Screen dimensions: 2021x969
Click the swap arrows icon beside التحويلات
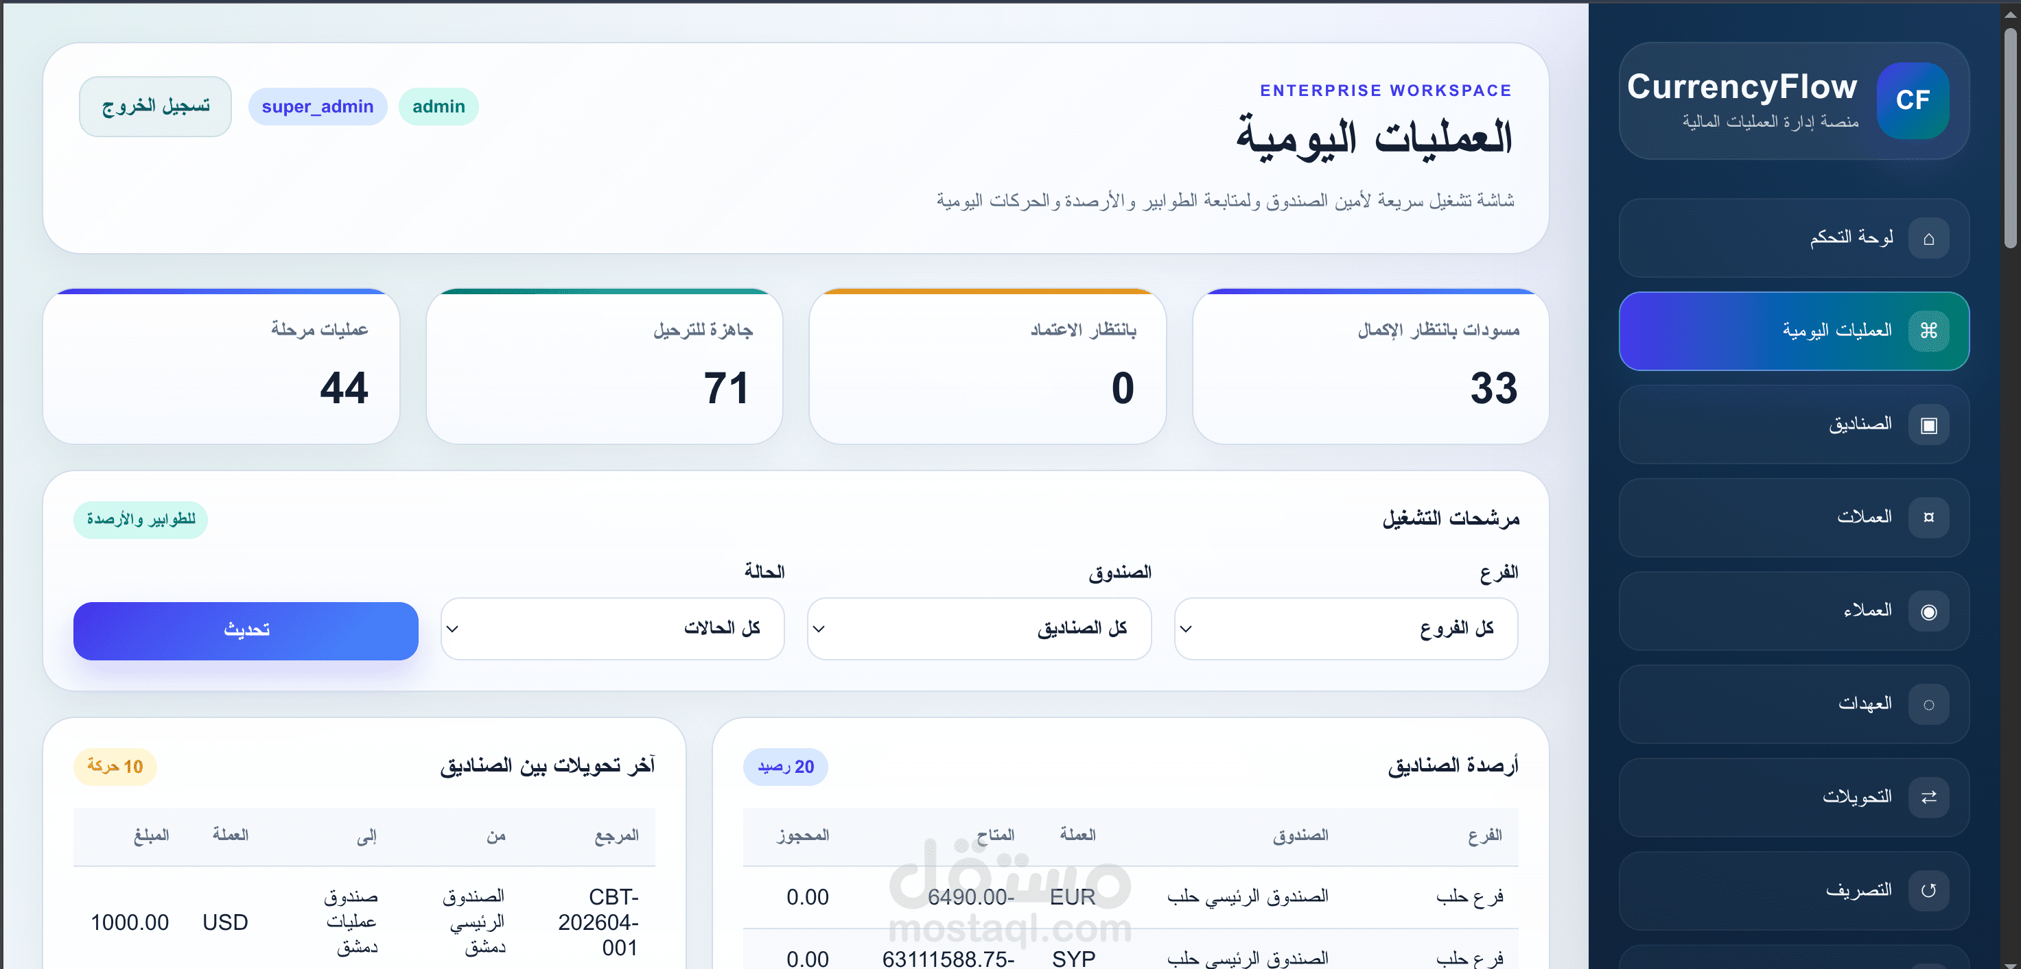click(1928, 798)
